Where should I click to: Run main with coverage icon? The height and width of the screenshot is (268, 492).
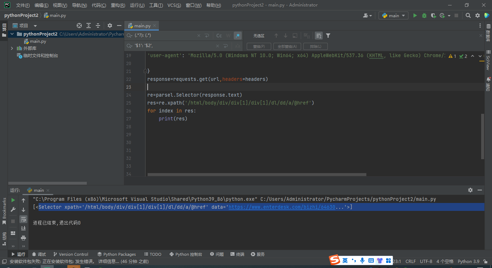point(433,15)
